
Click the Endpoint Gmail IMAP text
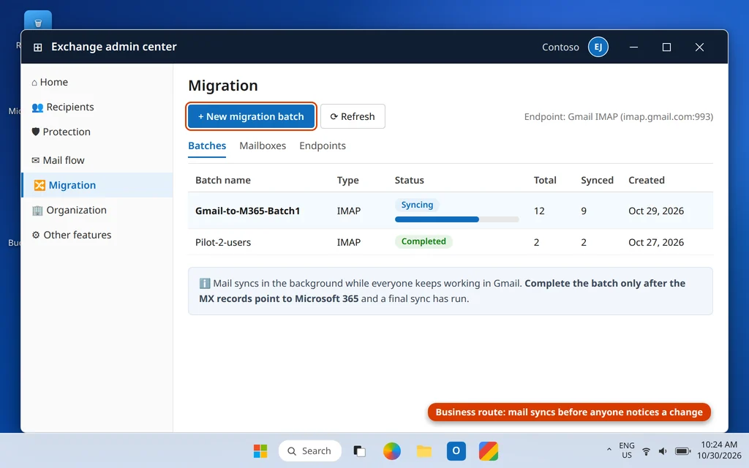coord(619,117)
